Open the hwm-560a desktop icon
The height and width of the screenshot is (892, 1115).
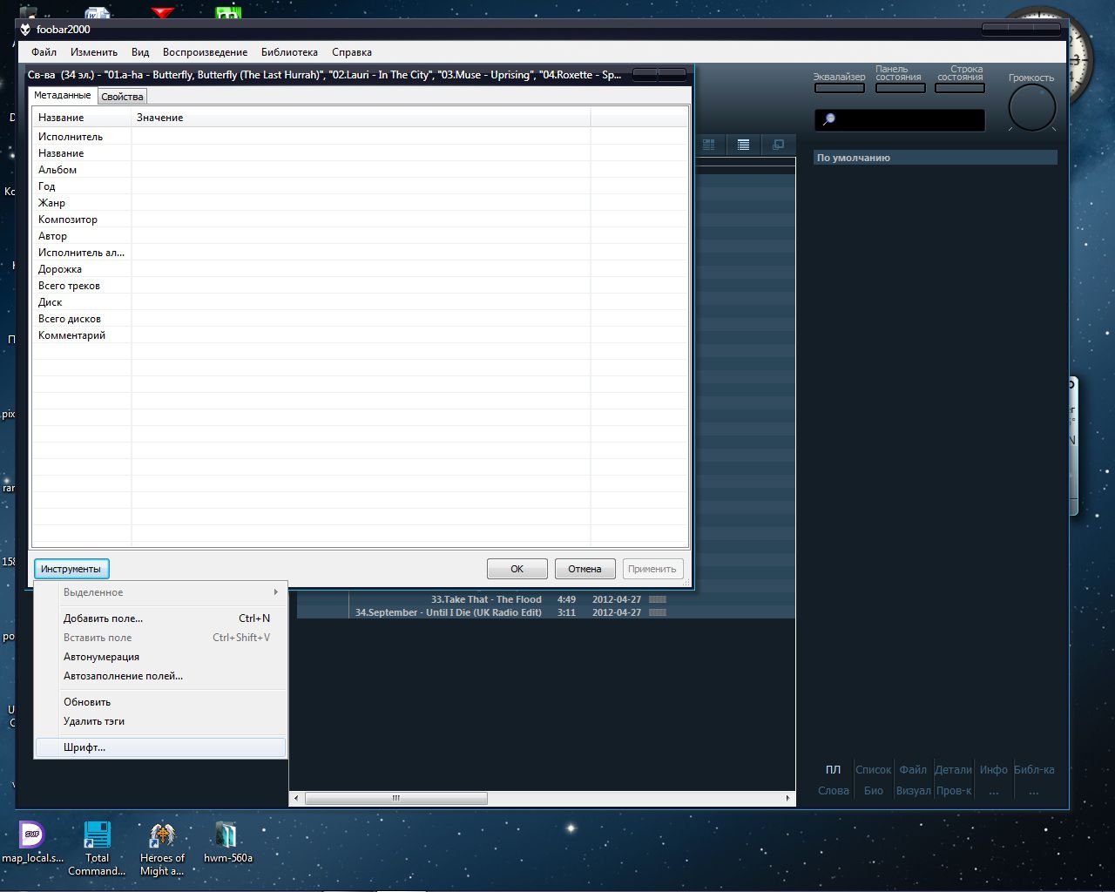click(x=227, y=843)
